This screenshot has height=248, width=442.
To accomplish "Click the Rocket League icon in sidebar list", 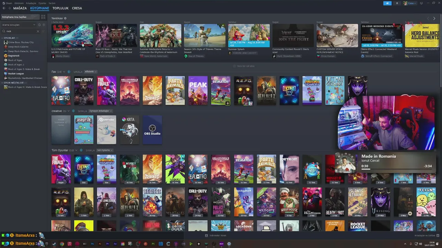I will coord(6,73).
